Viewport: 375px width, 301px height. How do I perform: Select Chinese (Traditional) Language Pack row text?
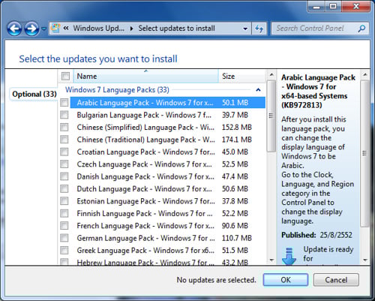pos(145,140)
